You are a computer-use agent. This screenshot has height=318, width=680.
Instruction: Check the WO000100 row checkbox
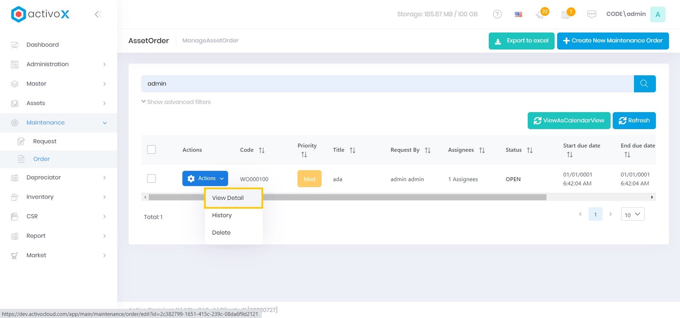point(151,179)
